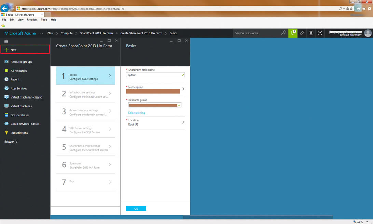373x224 pixels.
Task: Click the help question mark icon
Action: point(320,33)
